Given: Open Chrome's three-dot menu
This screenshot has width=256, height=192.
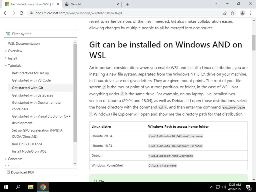Looking at the screenshot, I should coord(250,13).
